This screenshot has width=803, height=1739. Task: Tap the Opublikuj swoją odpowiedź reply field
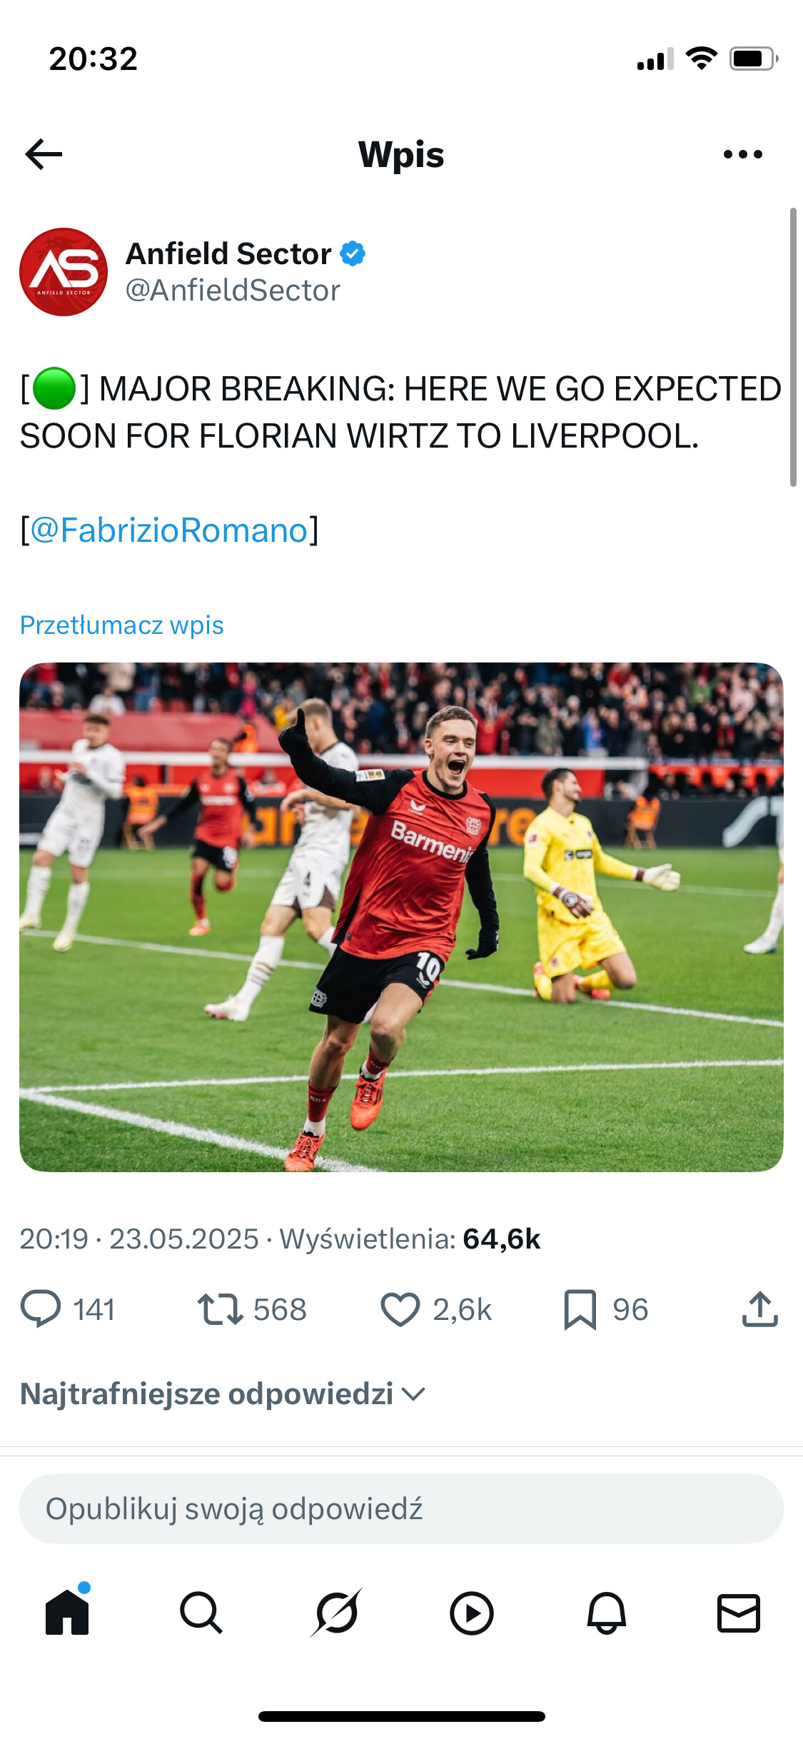click(x=401, y=1508)
